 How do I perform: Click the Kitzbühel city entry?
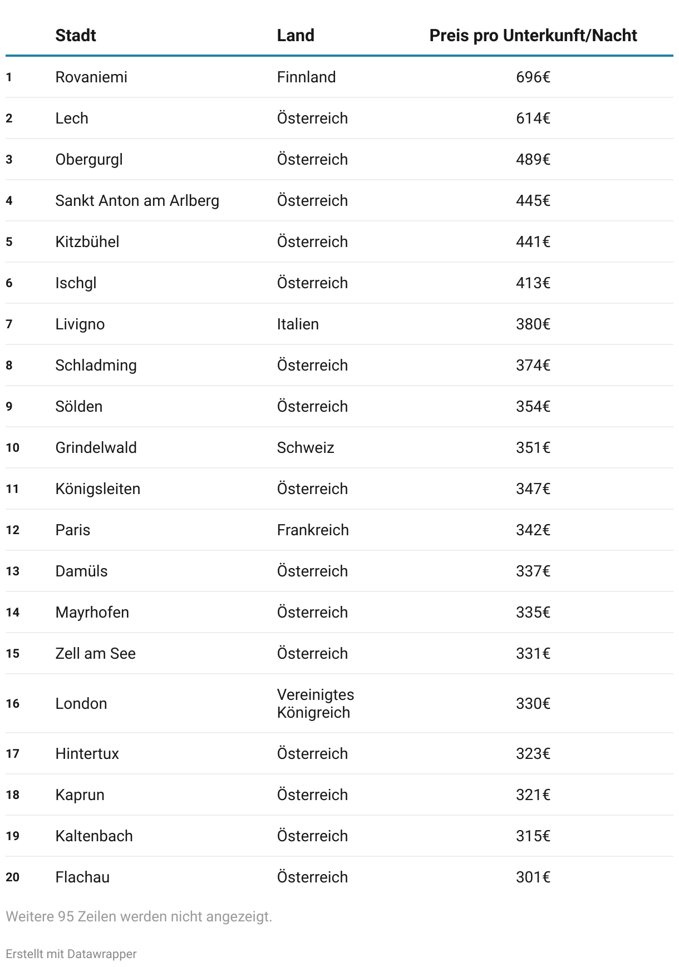87,241
